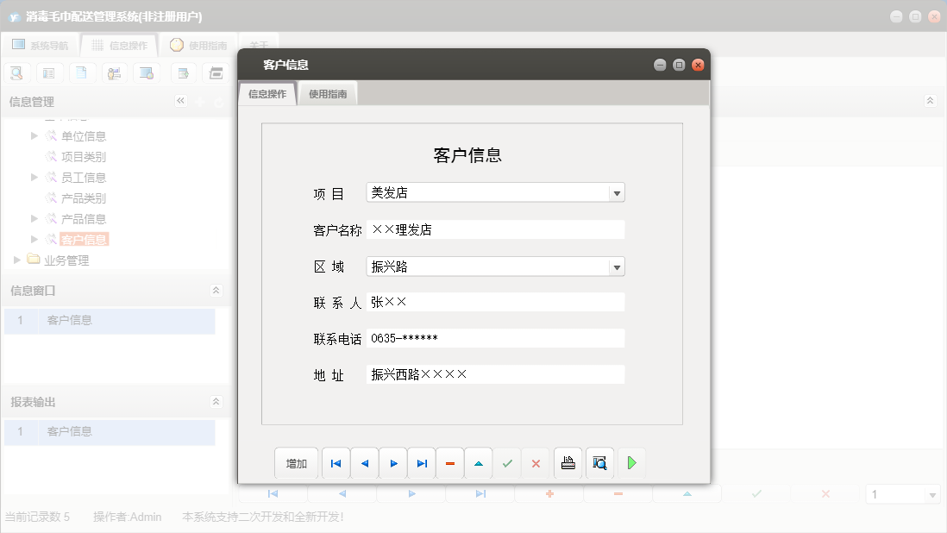Run the report with the green play icon

pyautogui.click(x=631, y=463)
